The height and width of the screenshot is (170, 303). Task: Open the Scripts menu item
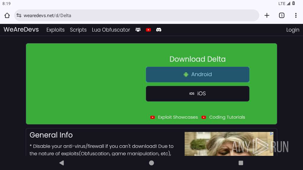tap(78, 30)
